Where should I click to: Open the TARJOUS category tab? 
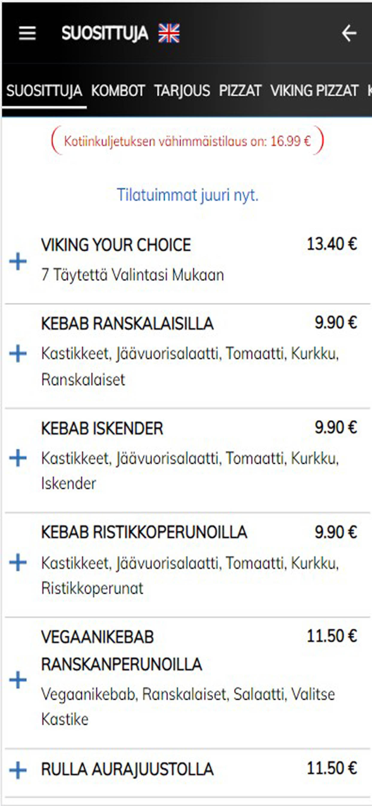pyautogui.click(x=182, y=91)
